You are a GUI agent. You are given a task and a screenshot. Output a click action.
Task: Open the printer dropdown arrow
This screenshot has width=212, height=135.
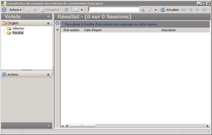click(82, 10)
